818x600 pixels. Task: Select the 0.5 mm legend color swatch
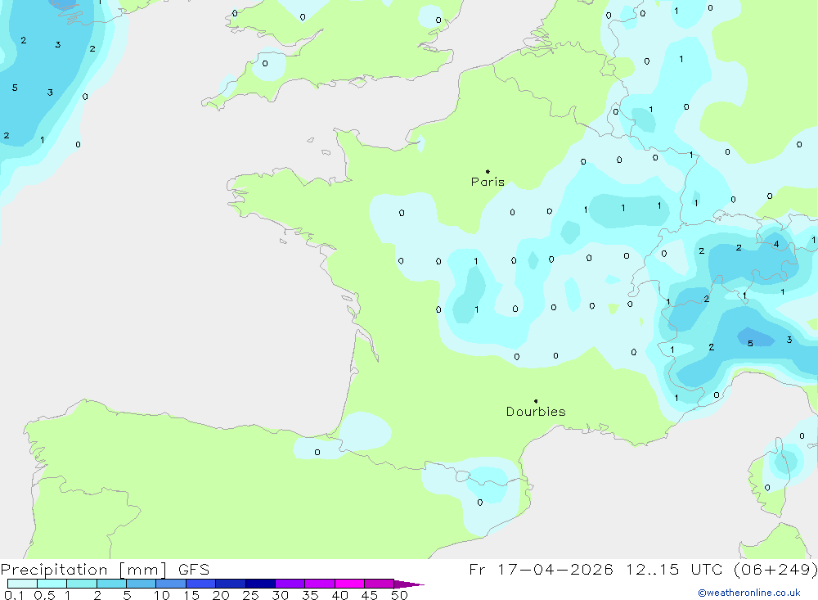[x=52, y=584]
